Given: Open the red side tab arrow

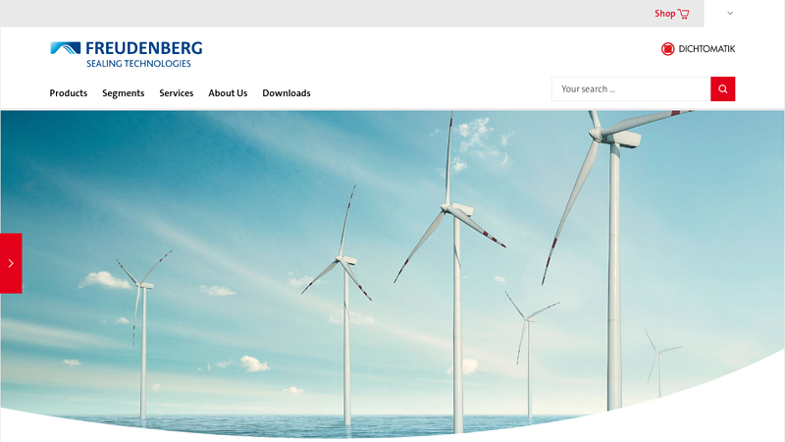Looking at the screenshot, I should (11, 263).
